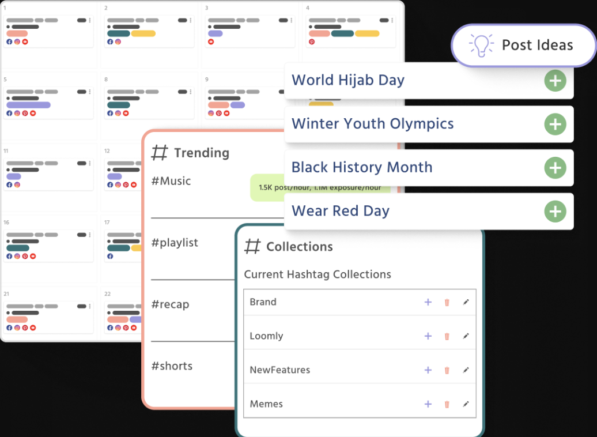Click the pencil icon for the Loomly collection
Image resolution: width=597 pixels, height=437 pixels.
(x=466, y=336)
